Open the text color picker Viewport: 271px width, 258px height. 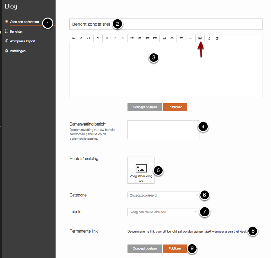coord(210,38)
